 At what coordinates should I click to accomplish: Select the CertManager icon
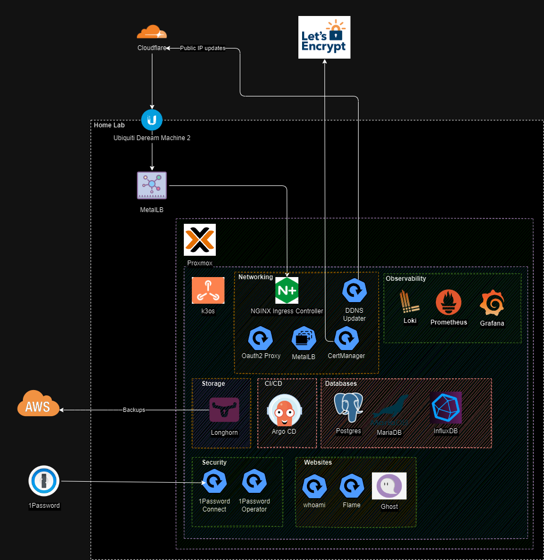347,338
